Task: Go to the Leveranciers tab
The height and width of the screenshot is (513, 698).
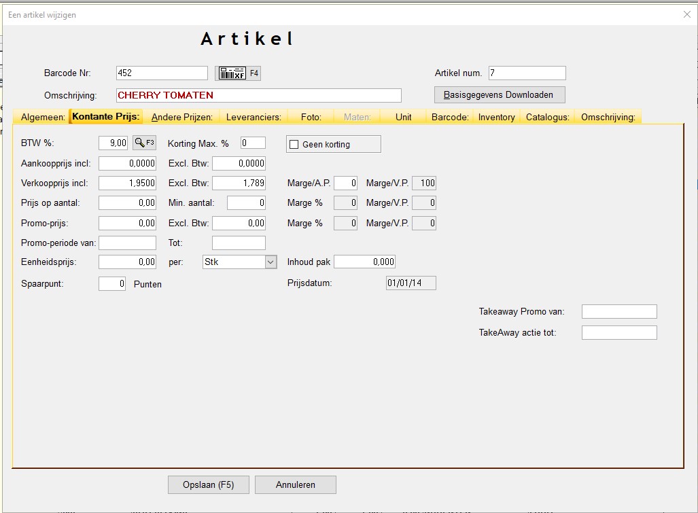Action: [254, 117]
